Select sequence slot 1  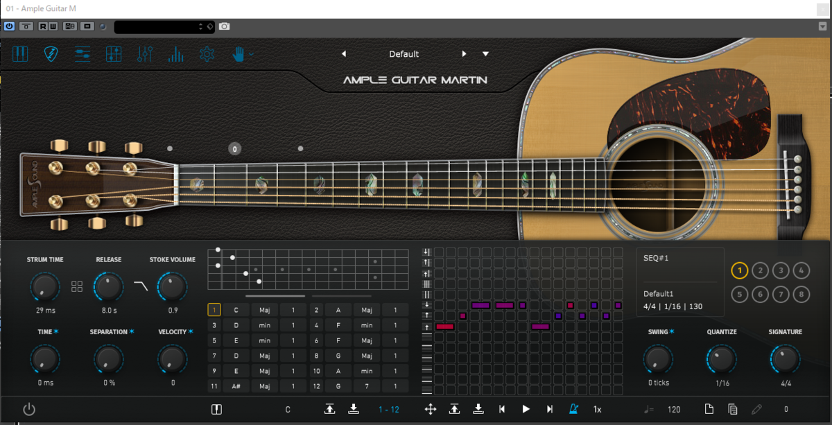pos(740,270)
